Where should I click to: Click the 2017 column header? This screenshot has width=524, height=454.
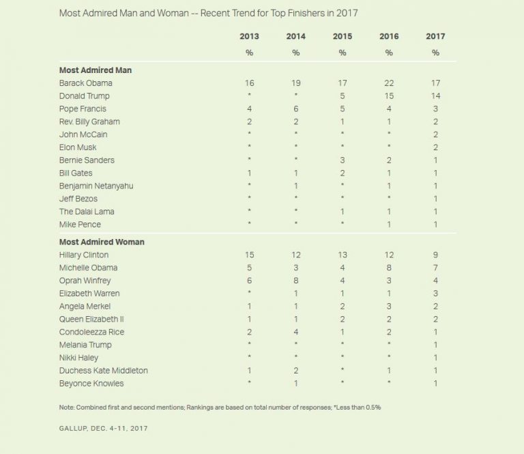coord(435,37)
